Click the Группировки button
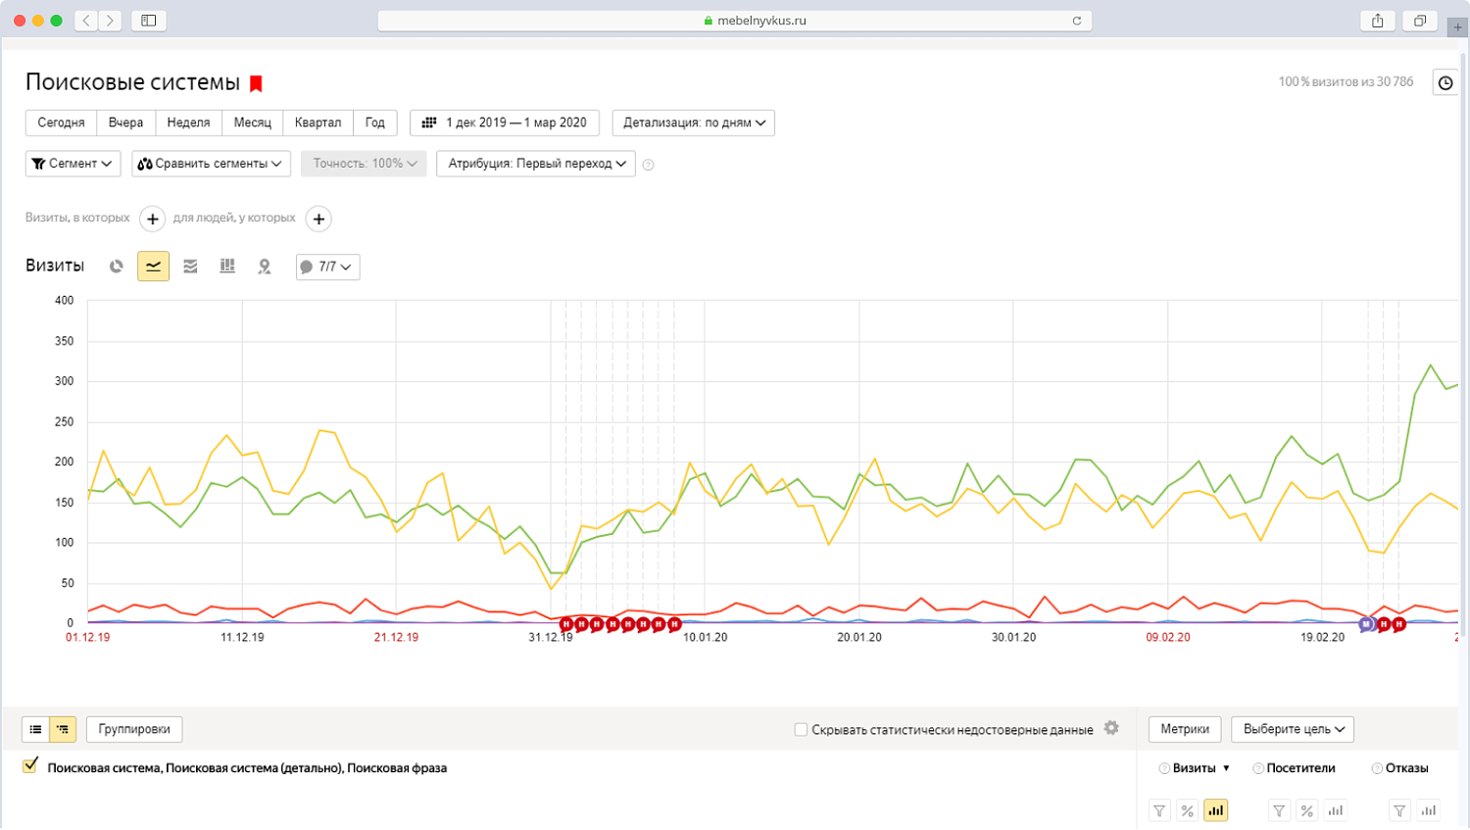1470x830 pixels. click(x=134, y=729)
